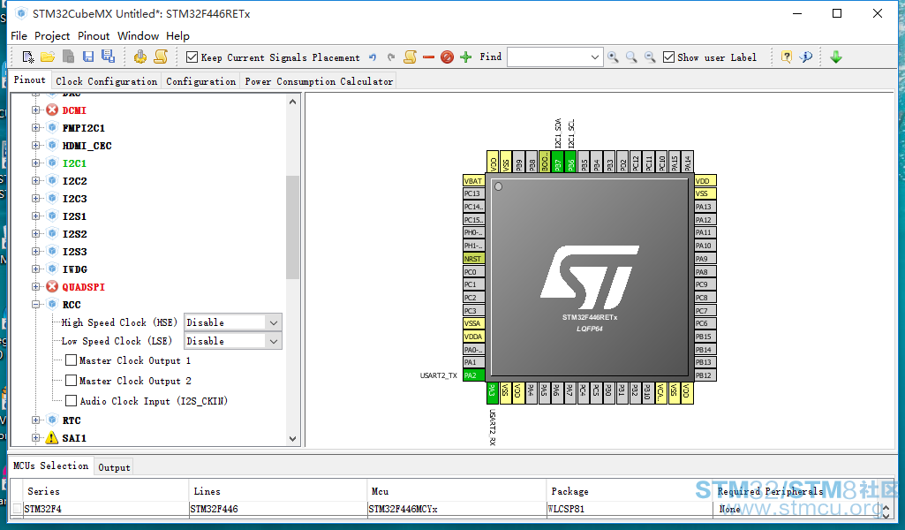Click the Zoom Out magnifier icon
This screenshot has height=530, width=905.
pyautogui.click(x=650, y=57)
